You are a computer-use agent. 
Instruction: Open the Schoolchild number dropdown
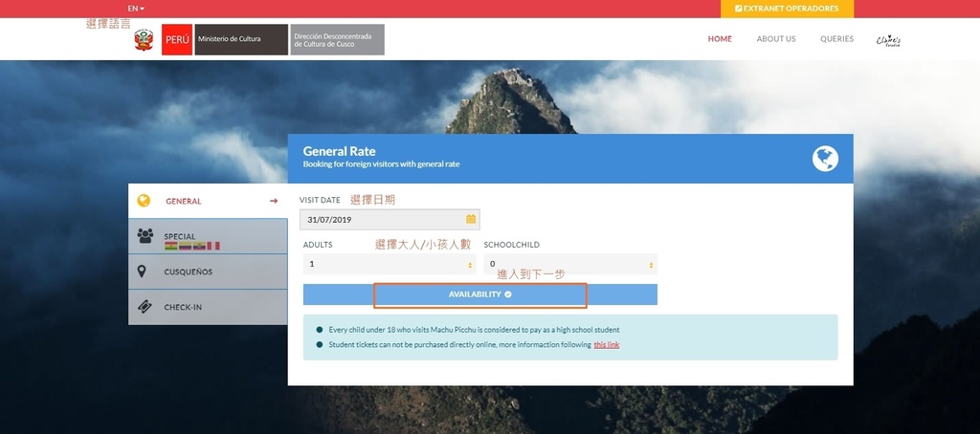click(x=570, y=264)
